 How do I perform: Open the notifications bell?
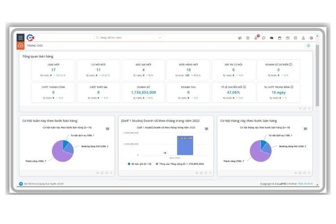[256, 38]
